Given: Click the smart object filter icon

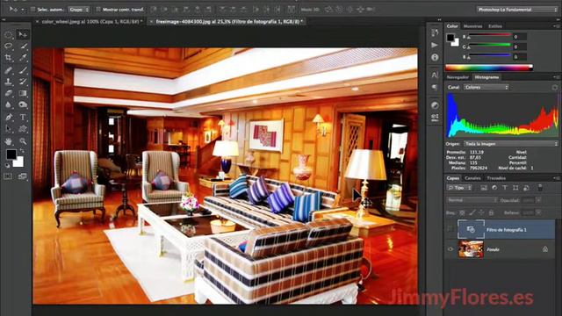Looking at the screenshot, I should pyautogui.click(x=526, y=188).
